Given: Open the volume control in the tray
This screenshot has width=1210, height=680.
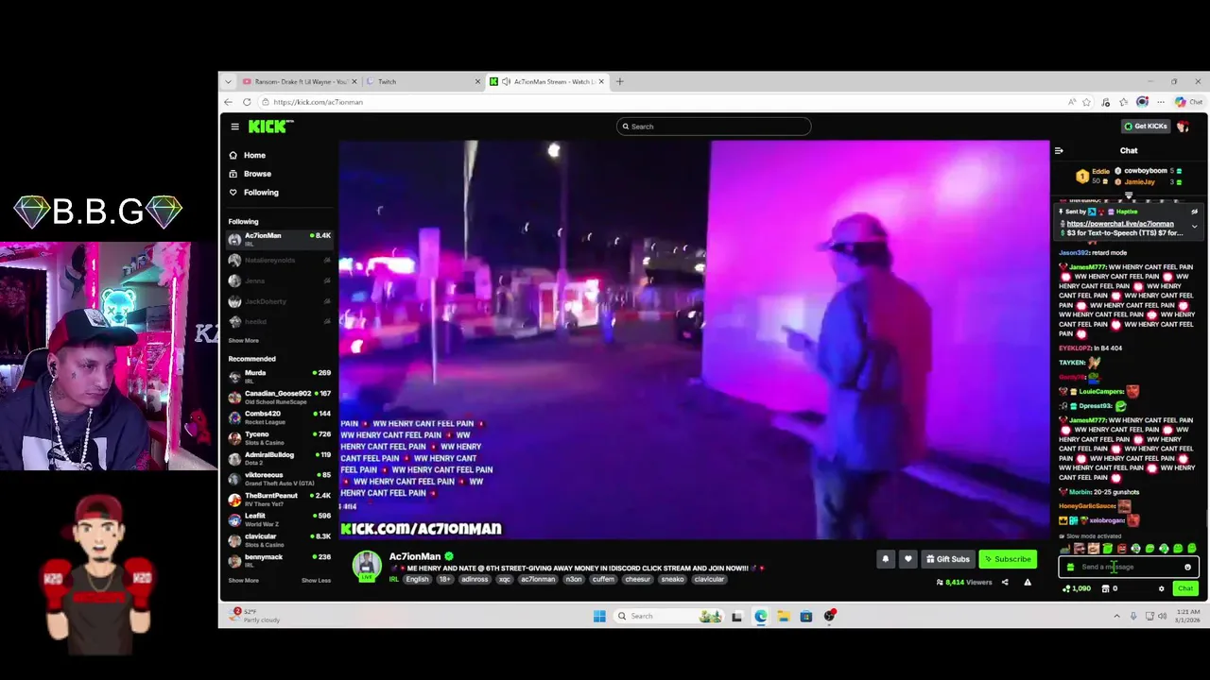Looking at the screenshot, I should [x=1163, y=616].
